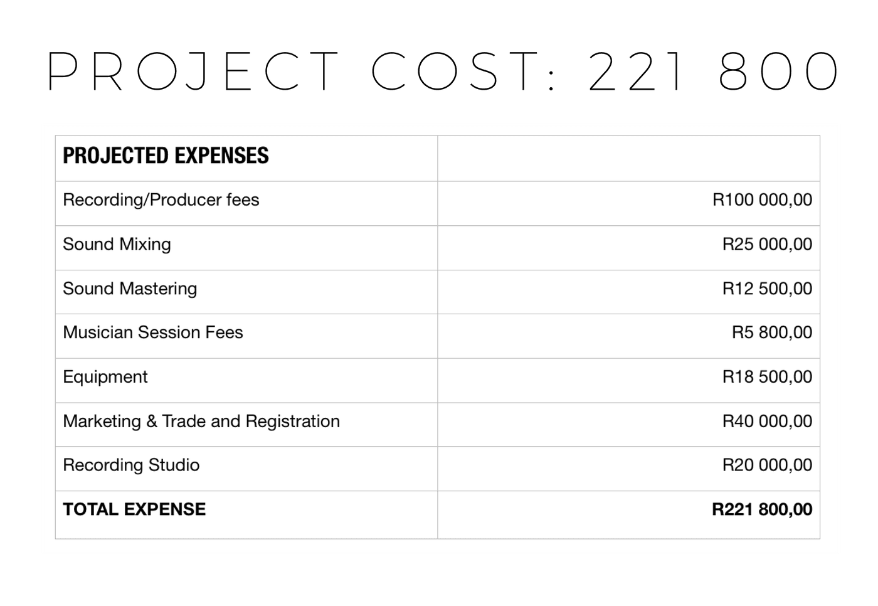Select the Recording/Producer fees cell
Viewport: 878px width, 606px height.
(x=246, y=203)
